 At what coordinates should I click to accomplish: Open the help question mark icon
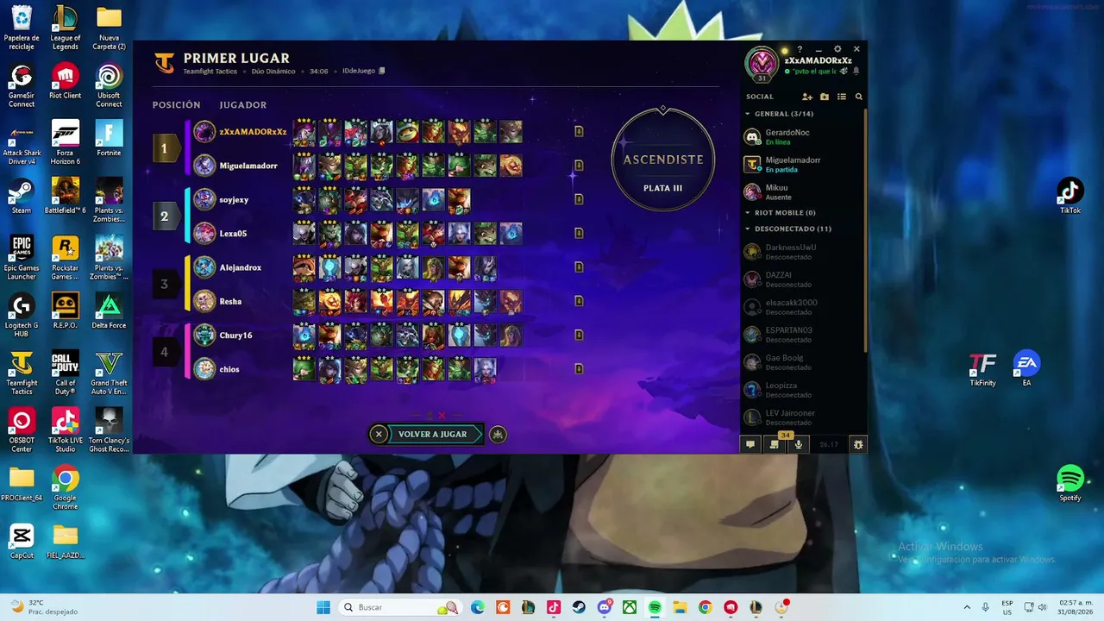tap(800, 49)
